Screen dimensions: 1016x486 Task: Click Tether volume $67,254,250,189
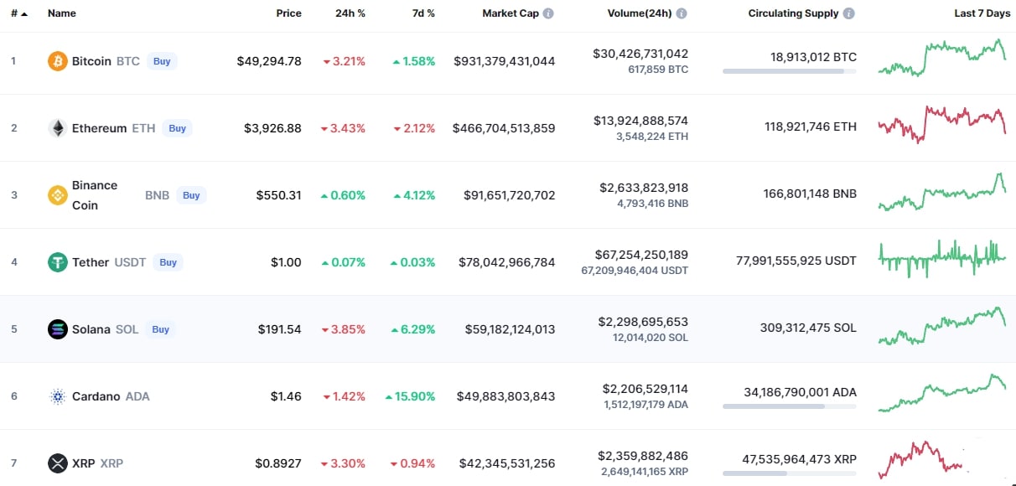coord(640,255)
